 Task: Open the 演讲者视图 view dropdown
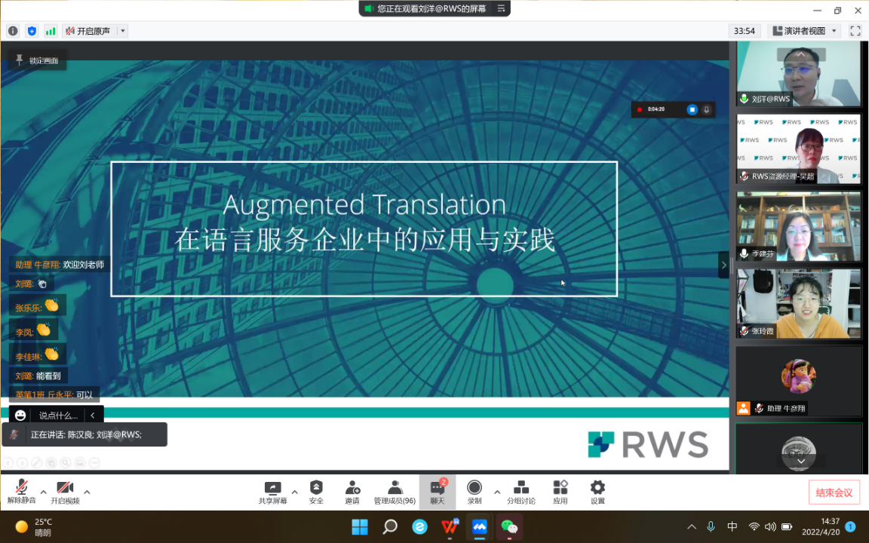coord(805,31)
